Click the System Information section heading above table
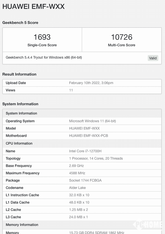165x234 pixels. pos(20,104)
